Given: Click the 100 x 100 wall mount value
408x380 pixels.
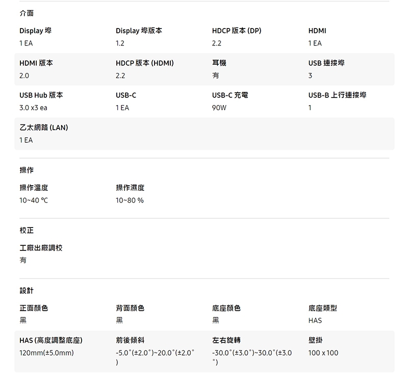Looking at the screenshot, I should coord(323,353).
